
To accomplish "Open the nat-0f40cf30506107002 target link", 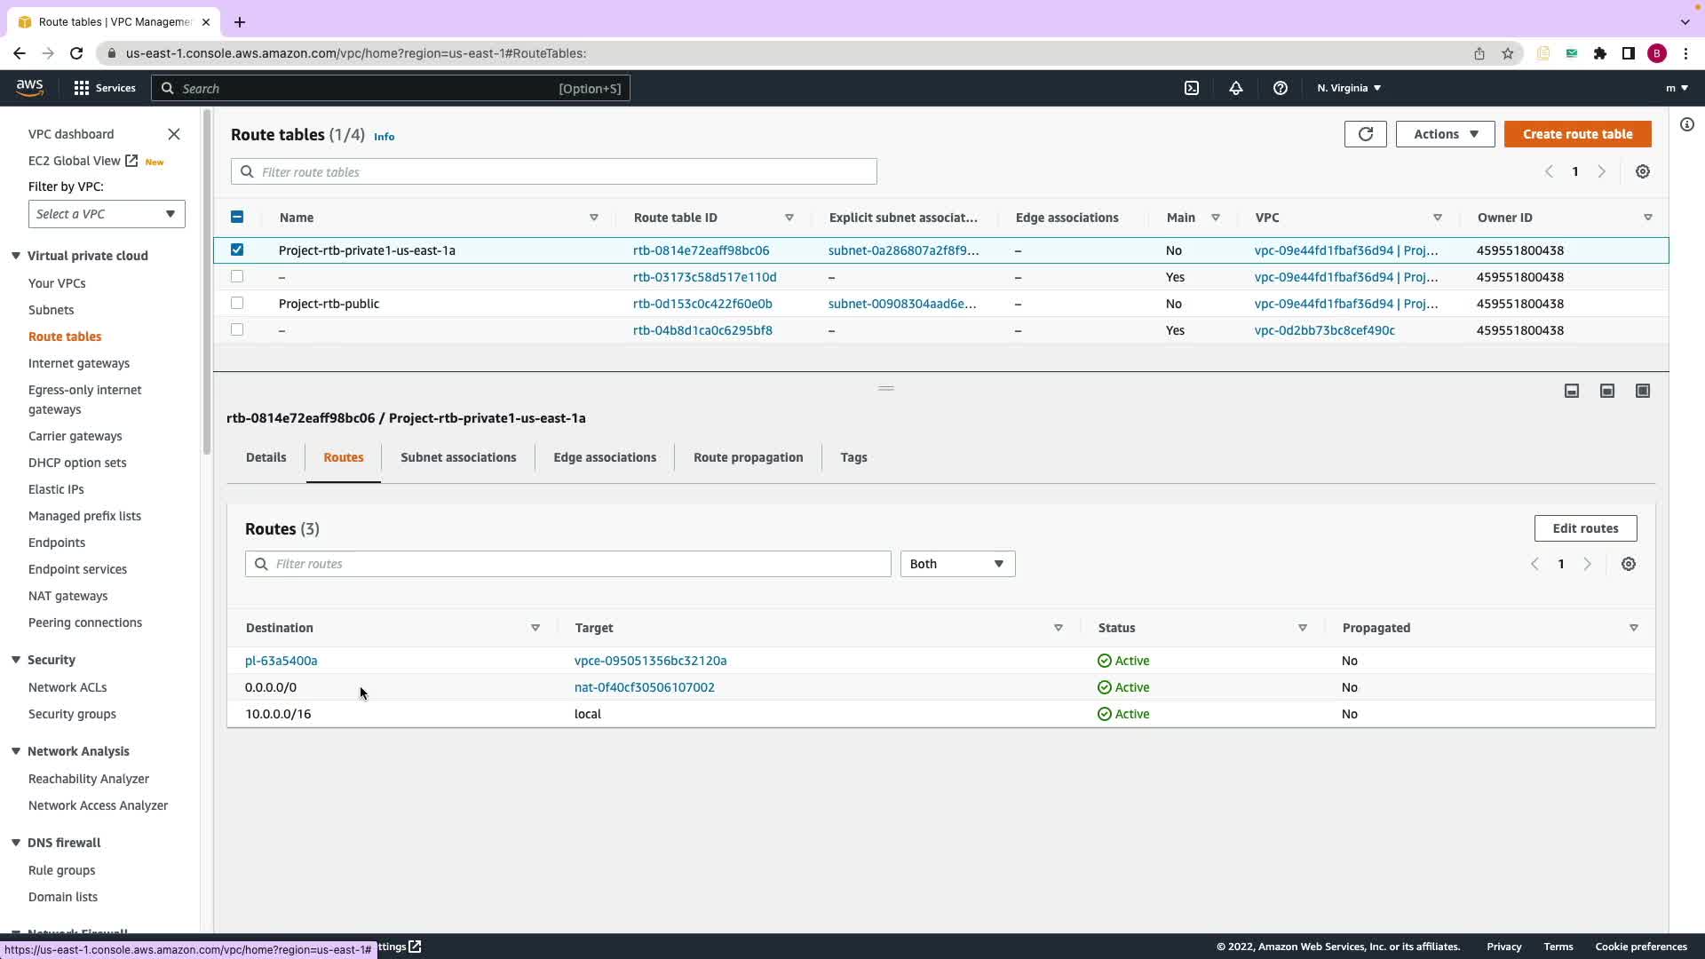I will coord(644,687).
